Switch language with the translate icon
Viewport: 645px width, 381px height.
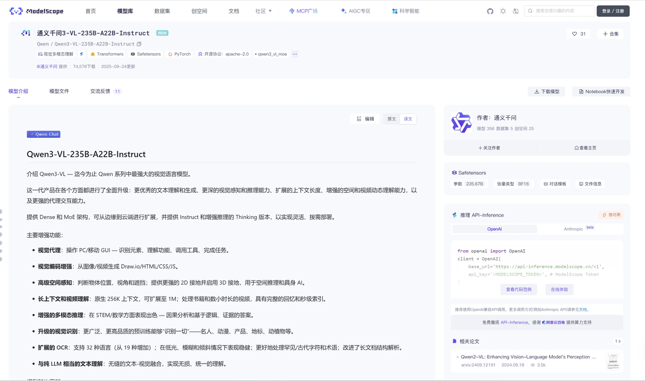point(516,11)
